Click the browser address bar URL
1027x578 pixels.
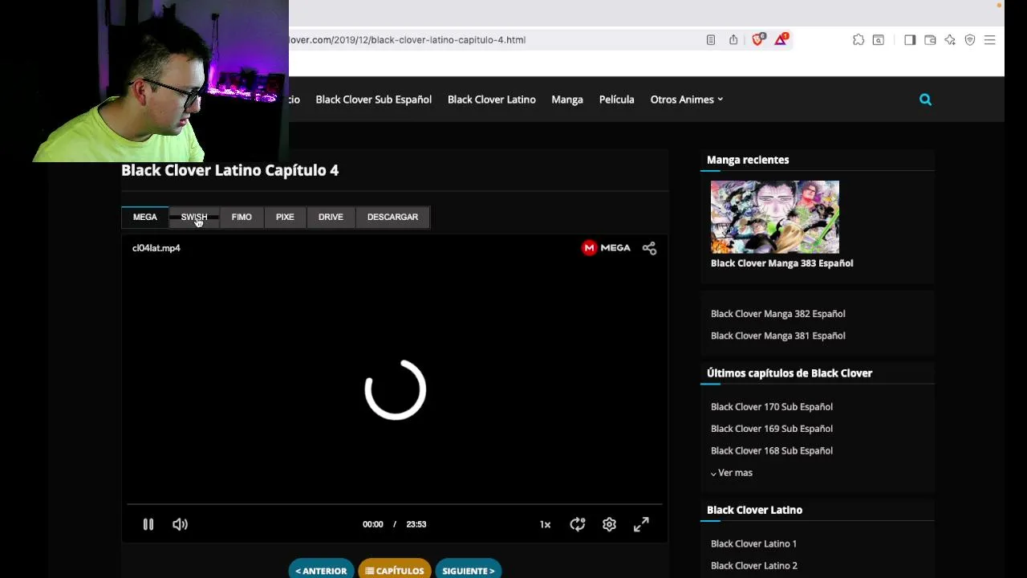coord(408,39)
